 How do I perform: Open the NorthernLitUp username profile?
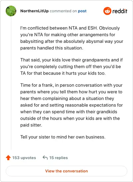click(34, 11)
